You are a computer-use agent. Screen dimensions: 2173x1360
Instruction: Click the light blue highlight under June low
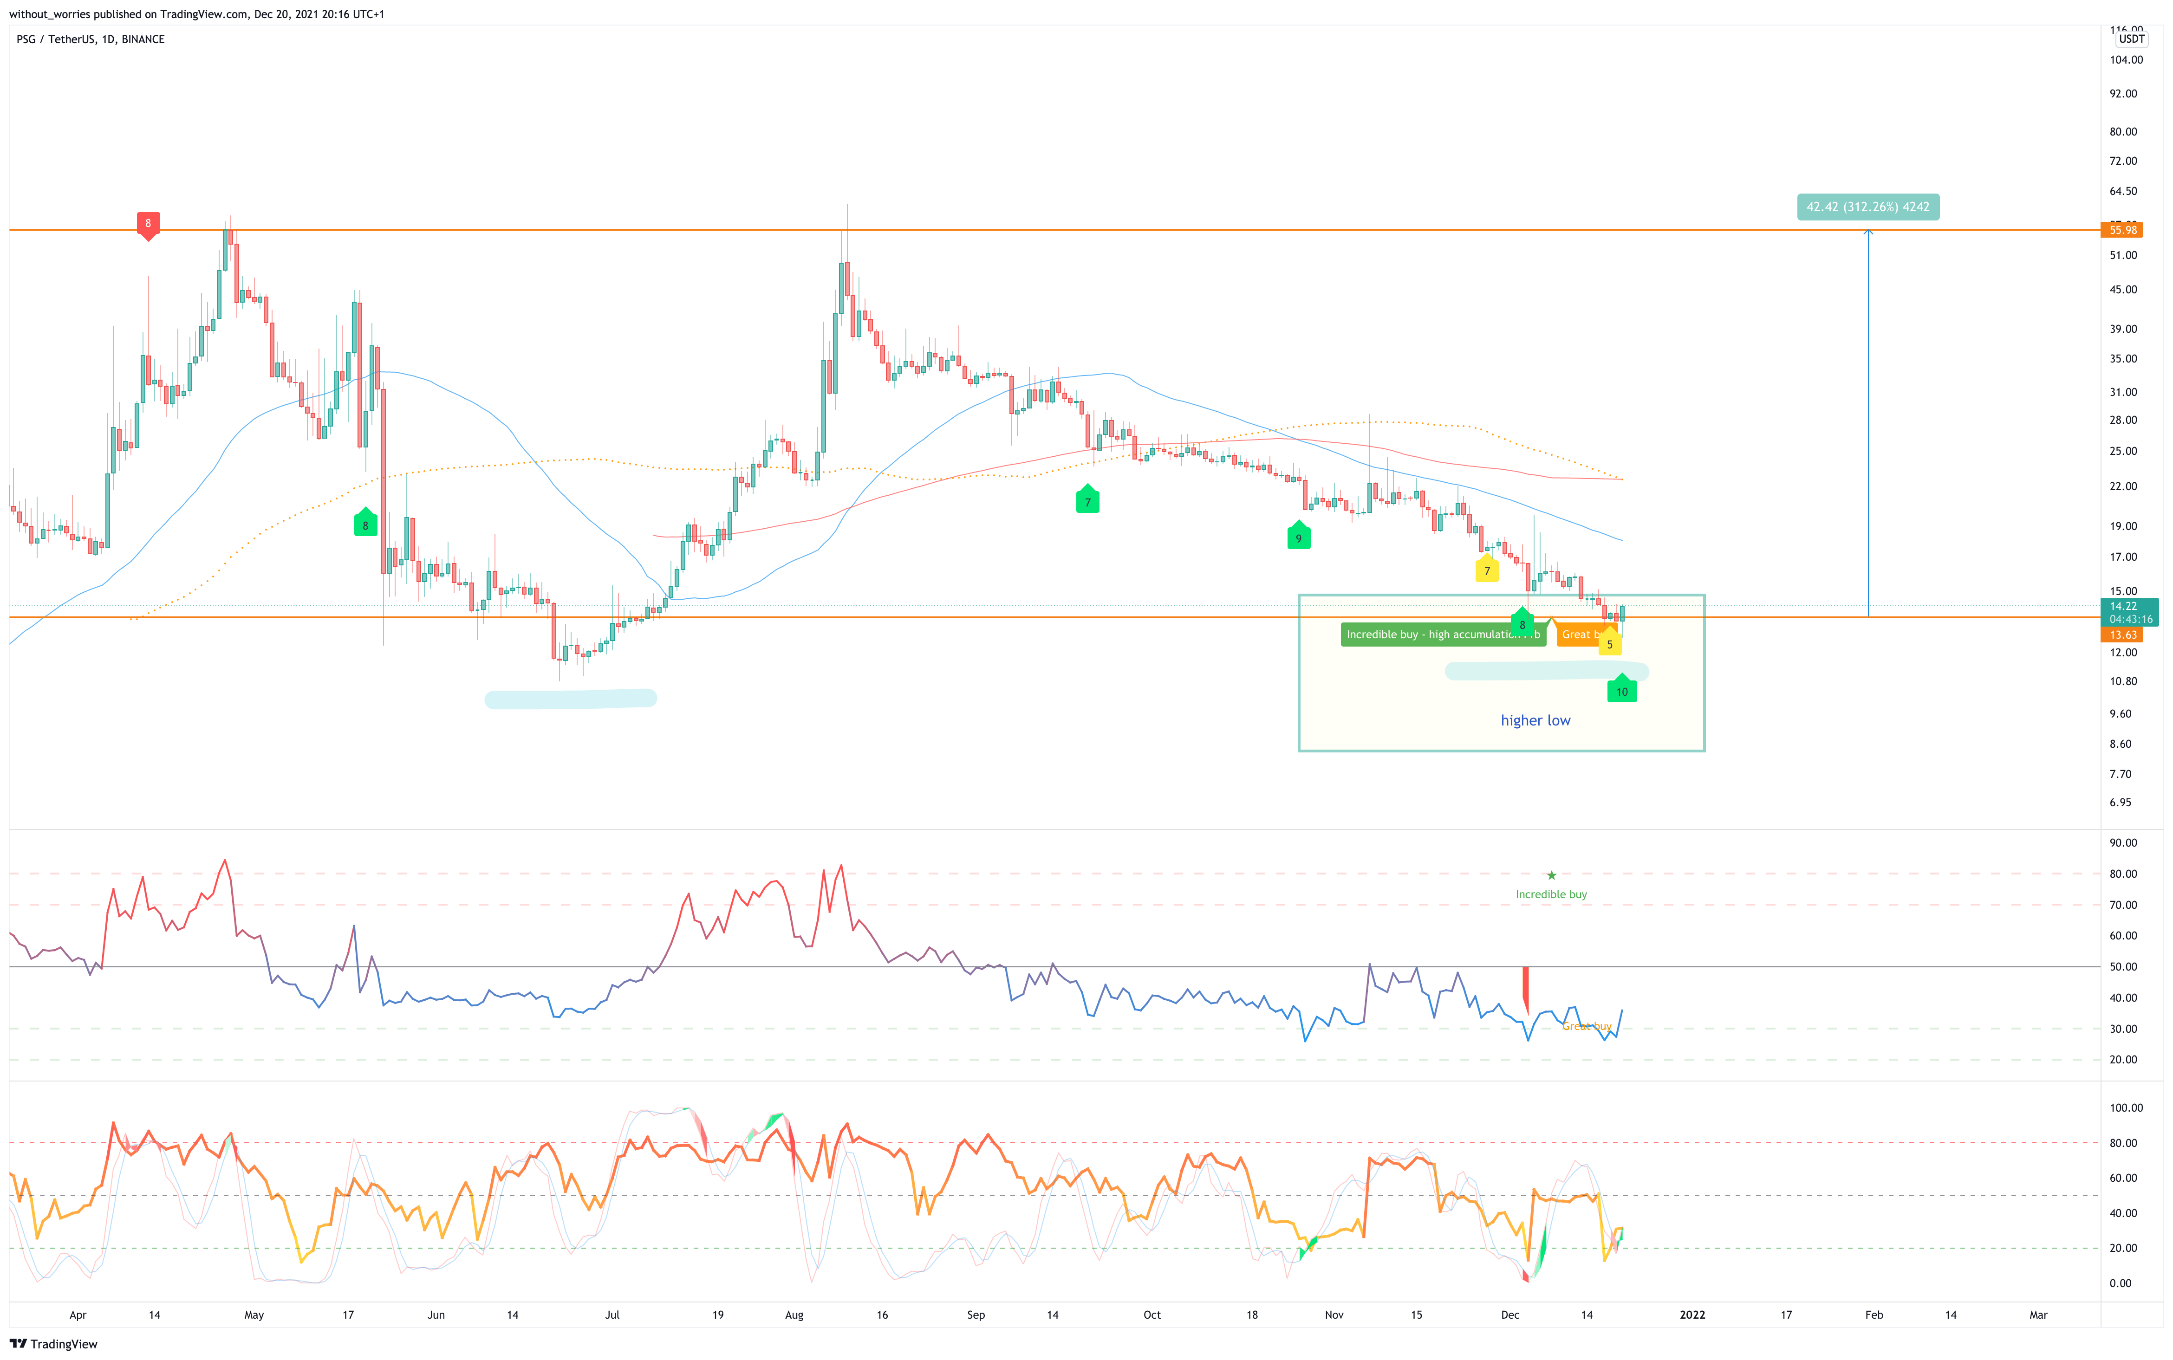pos(571,699)
